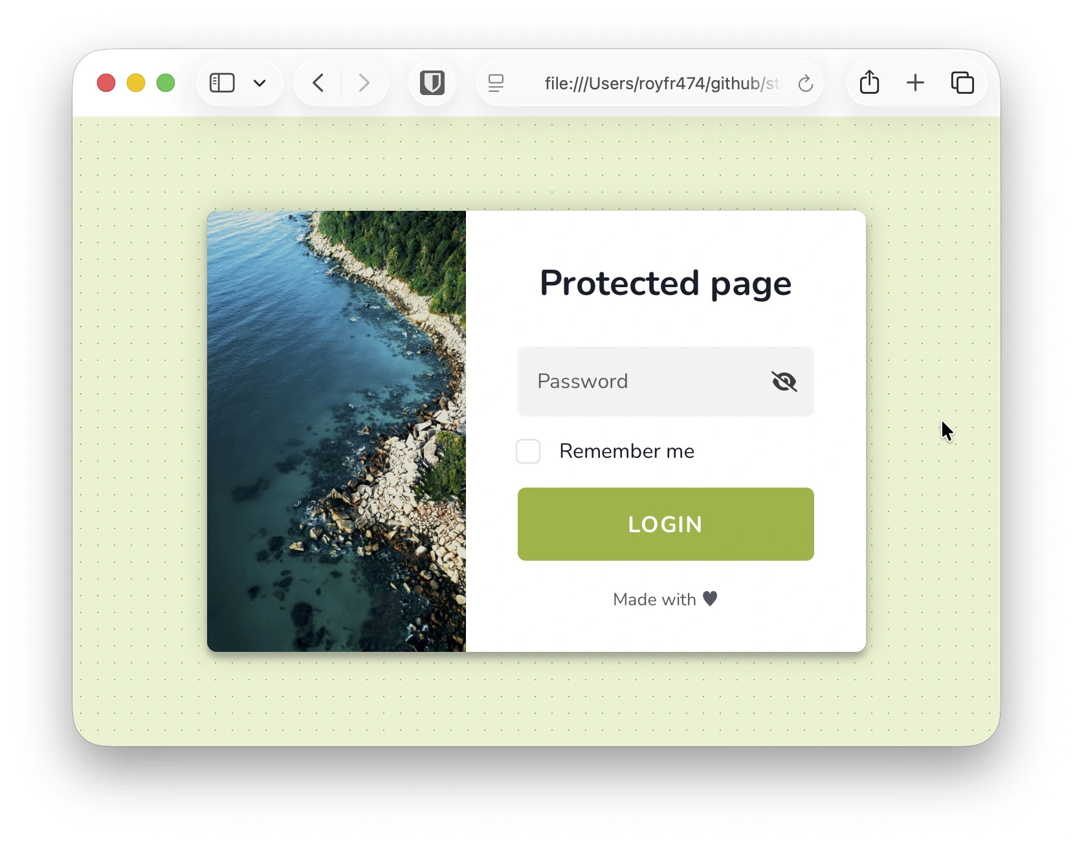Viewport: 1073px width, 842px height.
Task: Open the Share sheet icon
Action: click(x=869, y=82)
